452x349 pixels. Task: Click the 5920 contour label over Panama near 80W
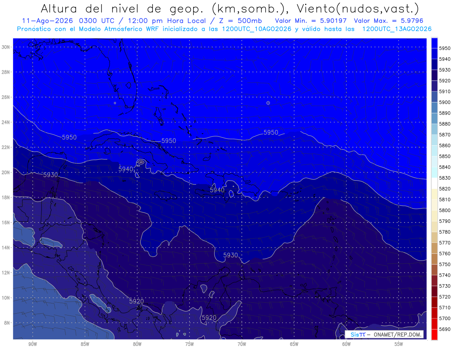point(136,301)
